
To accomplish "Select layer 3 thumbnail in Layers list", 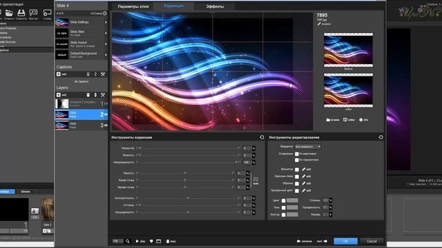I will pyautogui.click(x=61, y=125).
